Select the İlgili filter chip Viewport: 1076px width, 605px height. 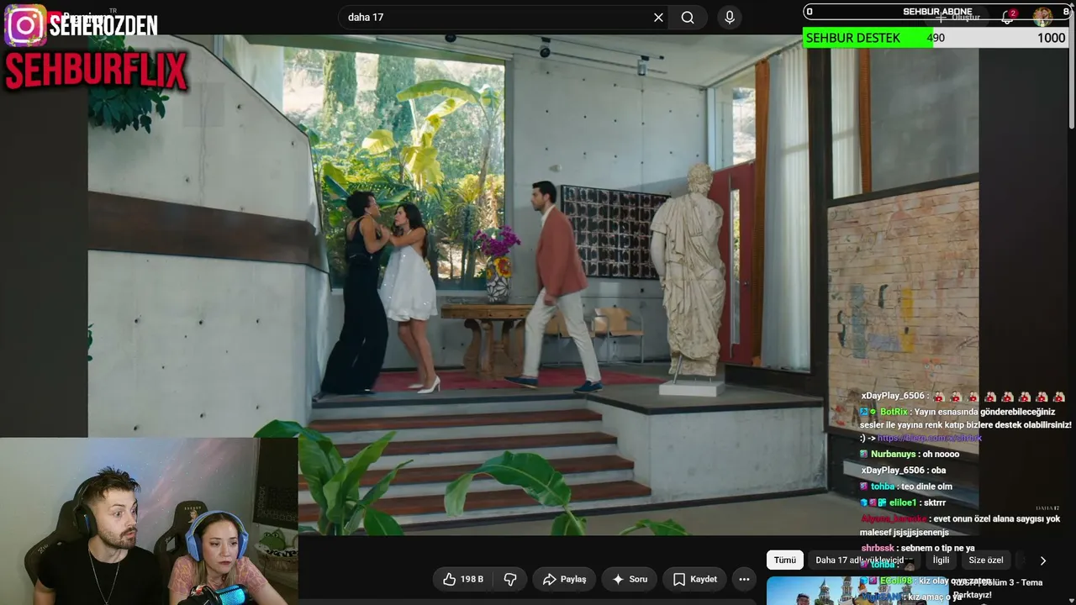pos(941,560)
